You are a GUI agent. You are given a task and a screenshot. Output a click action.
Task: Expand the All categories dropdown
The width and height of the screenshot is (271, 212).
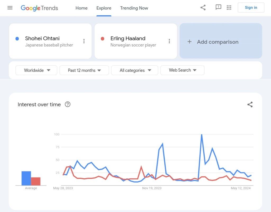tap(135, 70)
